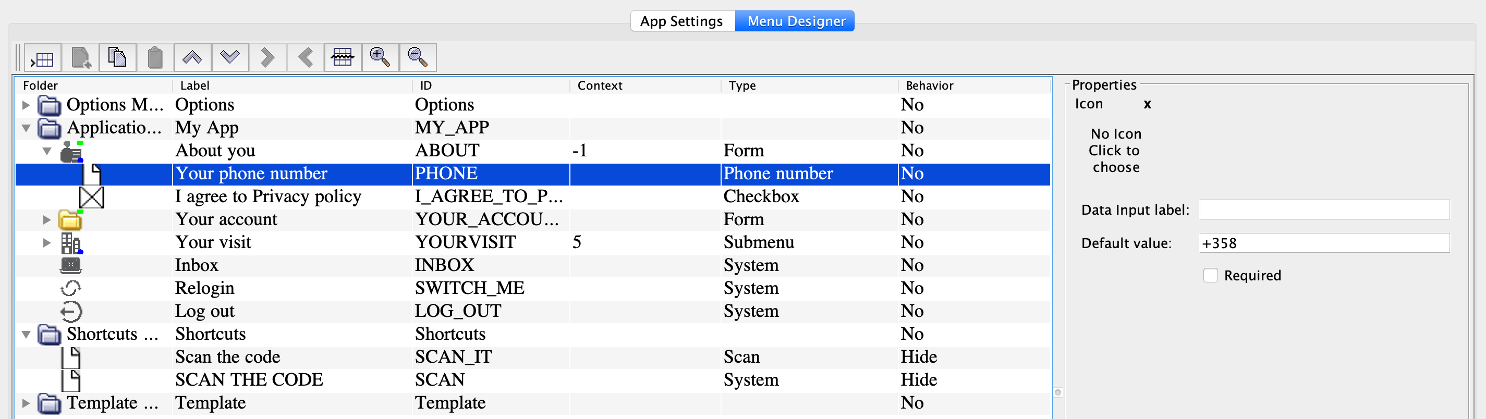Click the Inbox row icon
Screen dimensions: 1486x419
(x=71, y=266)
